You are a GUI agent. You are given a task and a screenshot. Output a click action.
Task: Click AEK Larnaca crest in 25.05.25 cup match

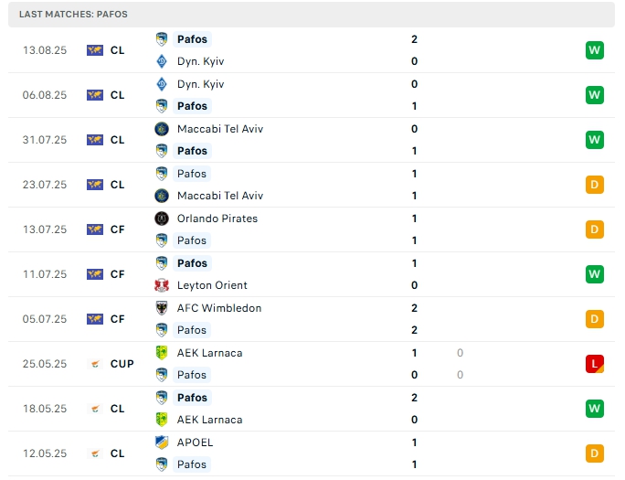(x=162, y=353)
